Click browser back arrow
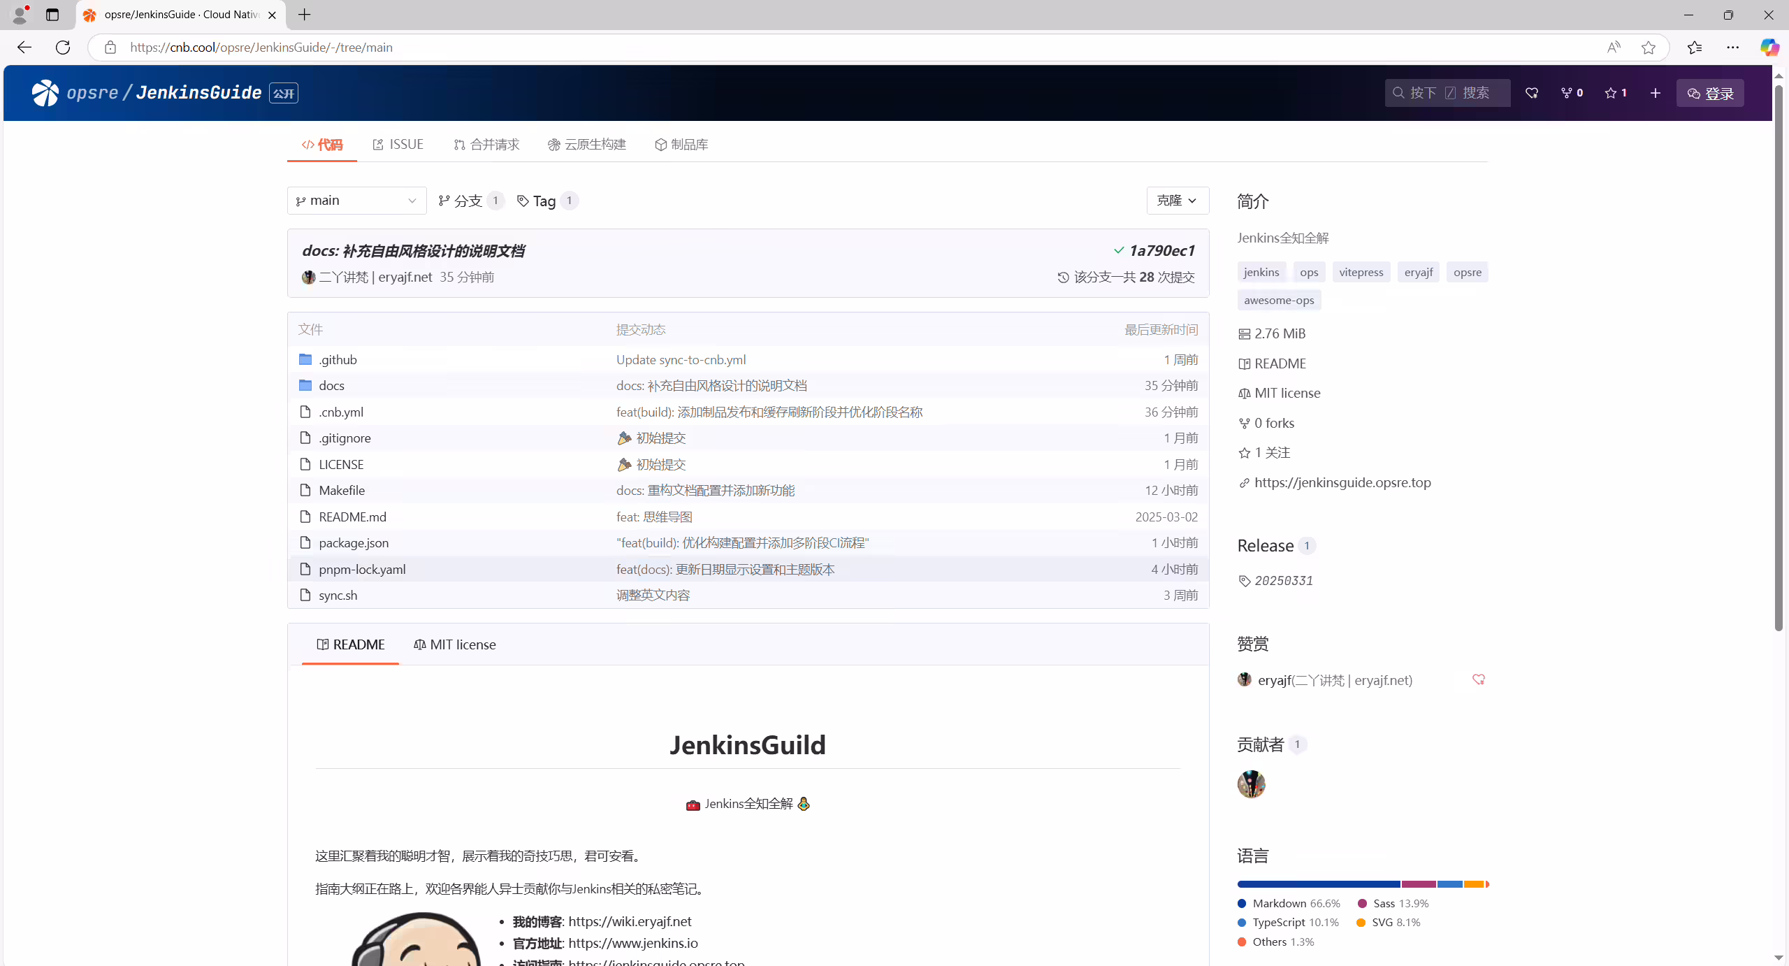The width and height of the screenshot is (1789, 966). (x=24, y=48)
